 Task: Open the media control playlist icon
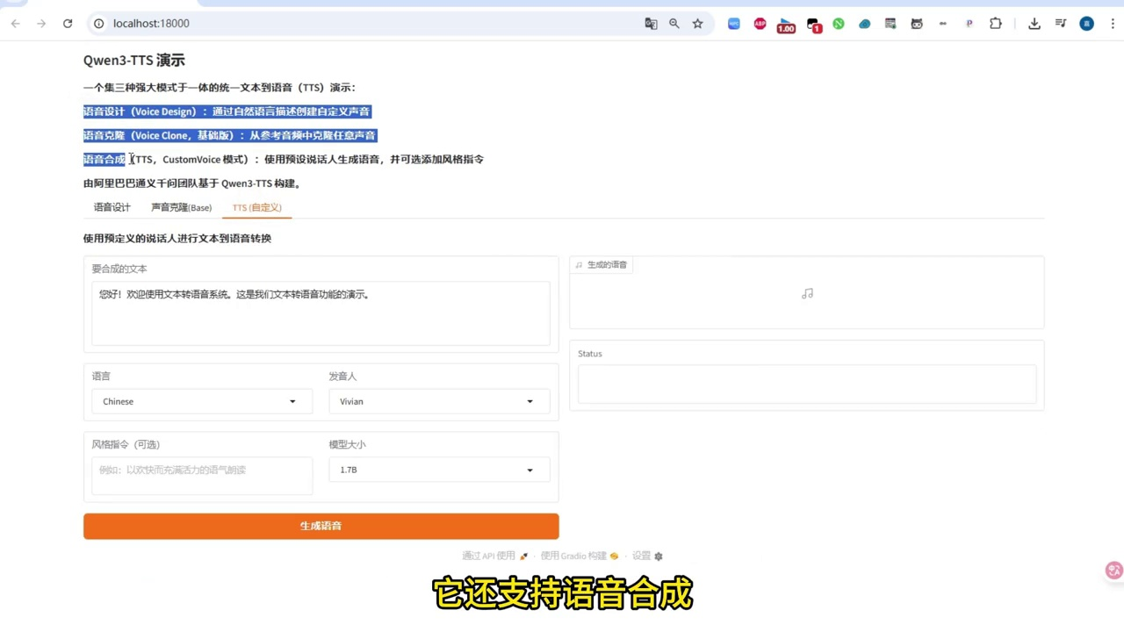click(x=1061, y=24)
